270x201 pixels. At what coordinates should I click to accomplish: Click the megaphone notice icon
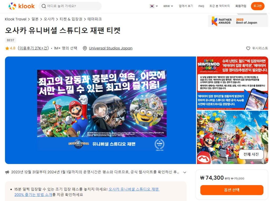click(7, 172)
